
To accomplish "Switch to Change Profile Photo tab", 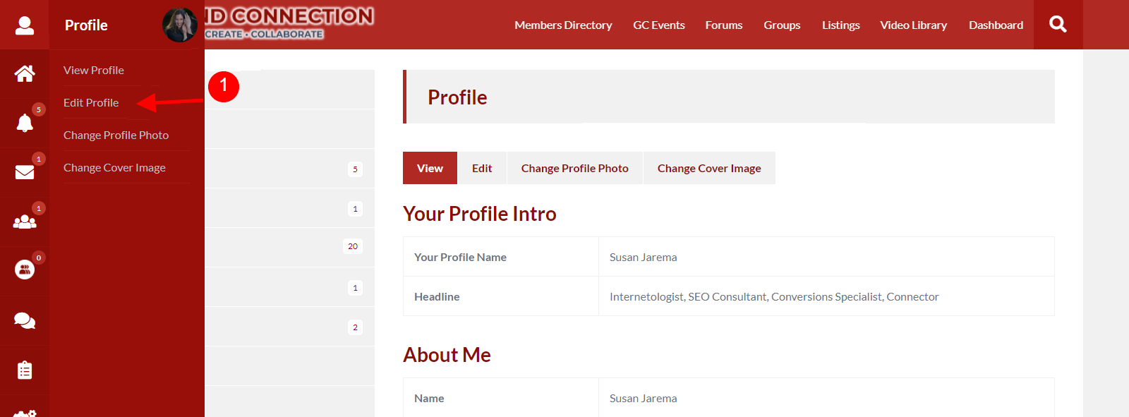I will tap(575, 168).
